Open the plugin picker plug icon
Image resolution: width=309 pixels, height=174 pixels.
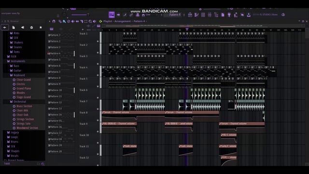coord(229,15)
